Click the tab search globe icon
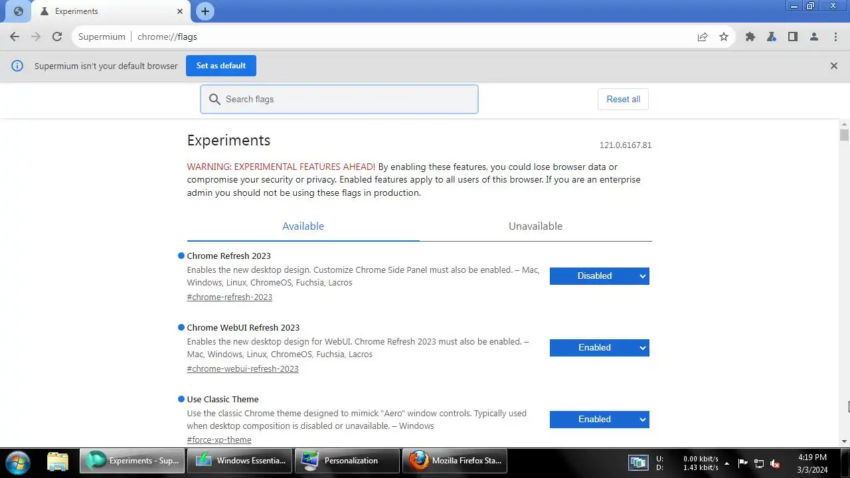Image resolution: width=850 pixels, height=478 pixels. point(19,11)
